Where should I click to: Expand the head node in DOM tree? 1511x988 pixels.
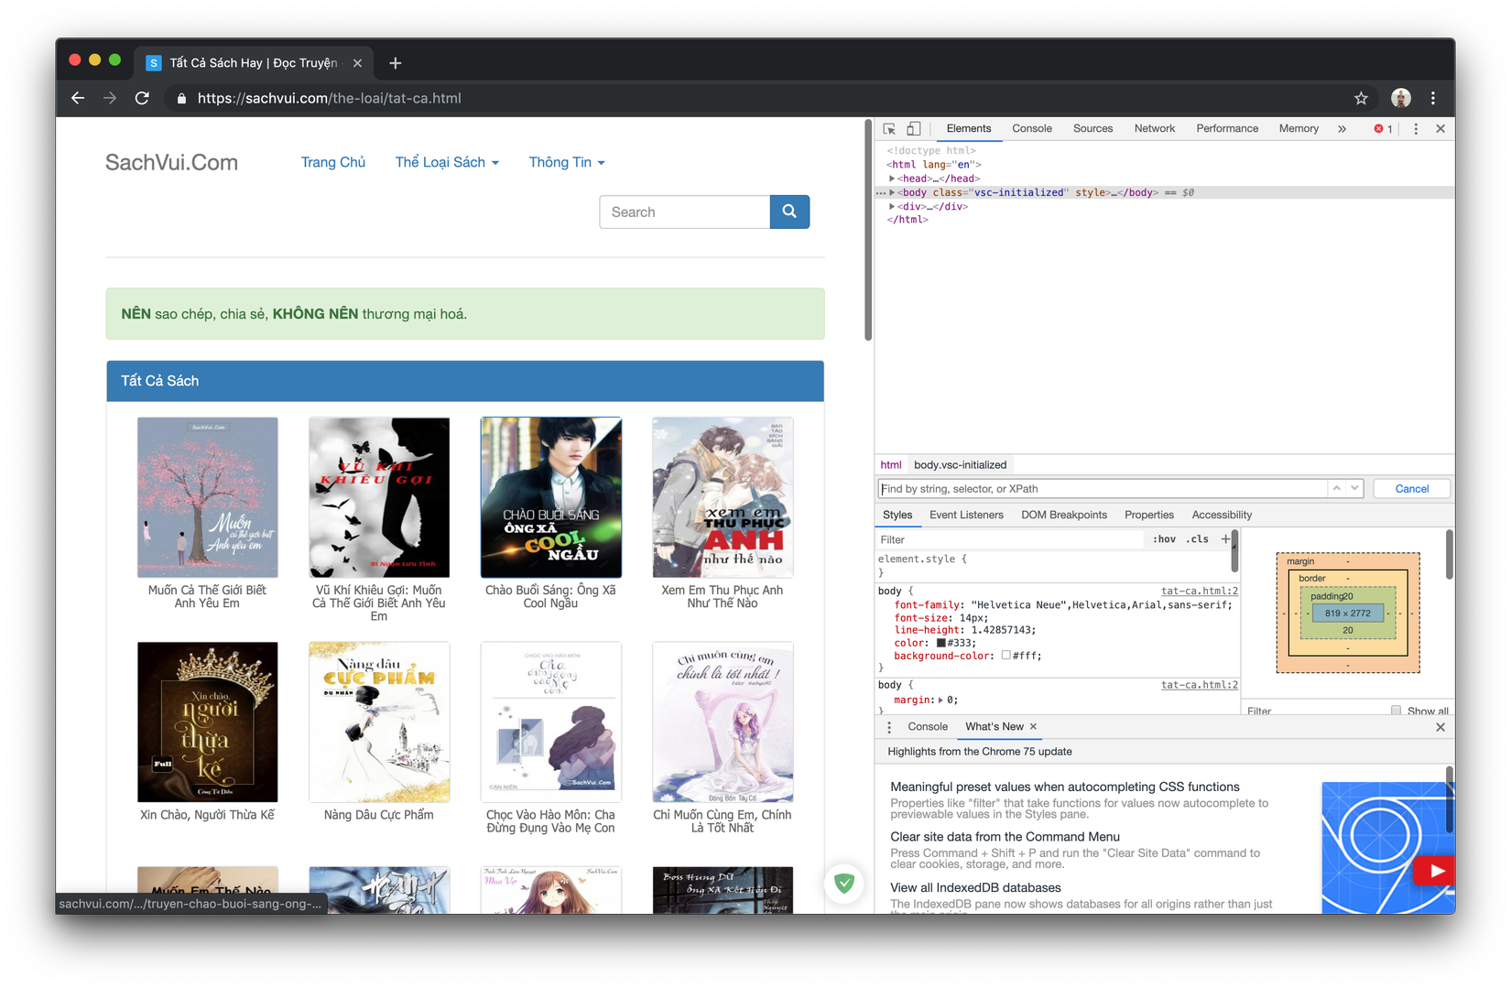coord(892,179)
